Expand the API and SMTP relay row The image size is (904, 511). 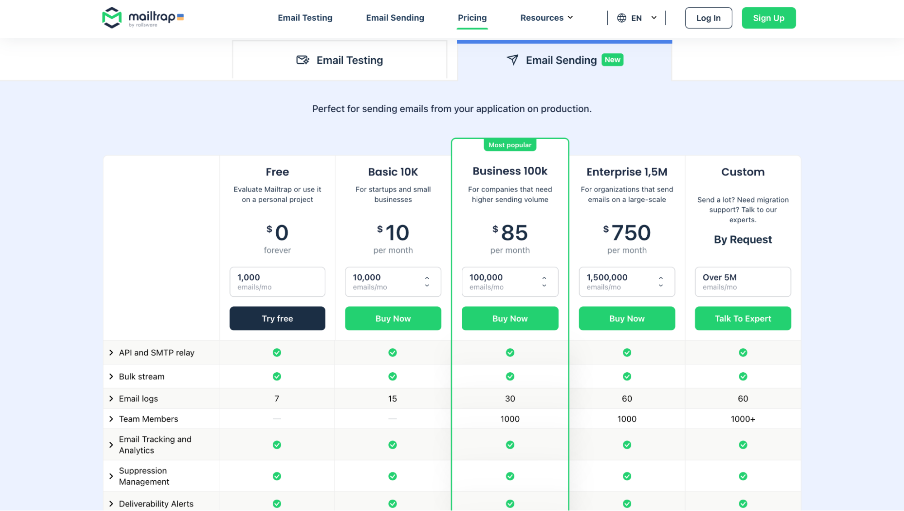(111, 352)
